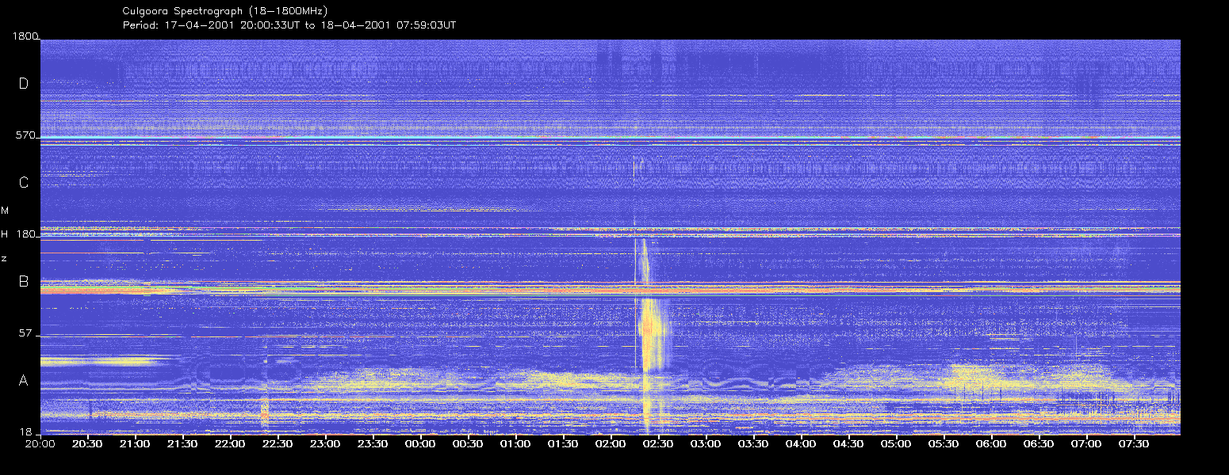Click the 06:00 time axis label
Screen dimensions: 1229x475
991,444
